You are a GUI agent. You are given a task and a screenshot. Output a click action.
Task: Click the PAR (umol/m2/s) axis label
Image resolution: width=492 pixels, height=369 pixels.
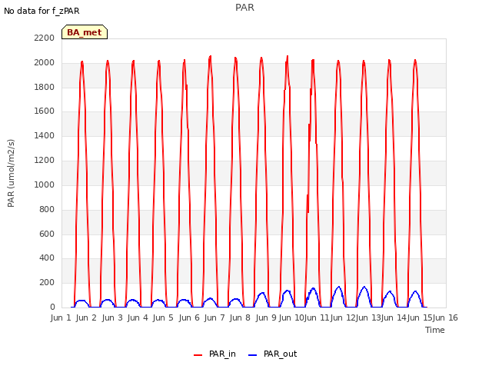[x=11, y=173]
